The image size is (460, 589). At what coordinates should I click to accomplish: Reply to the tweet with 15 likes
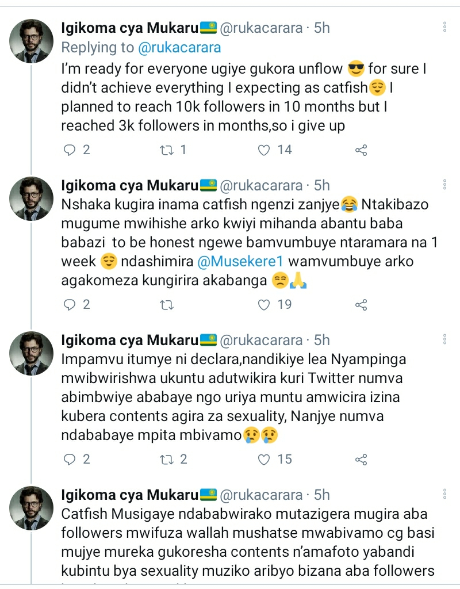pos(70,460)
